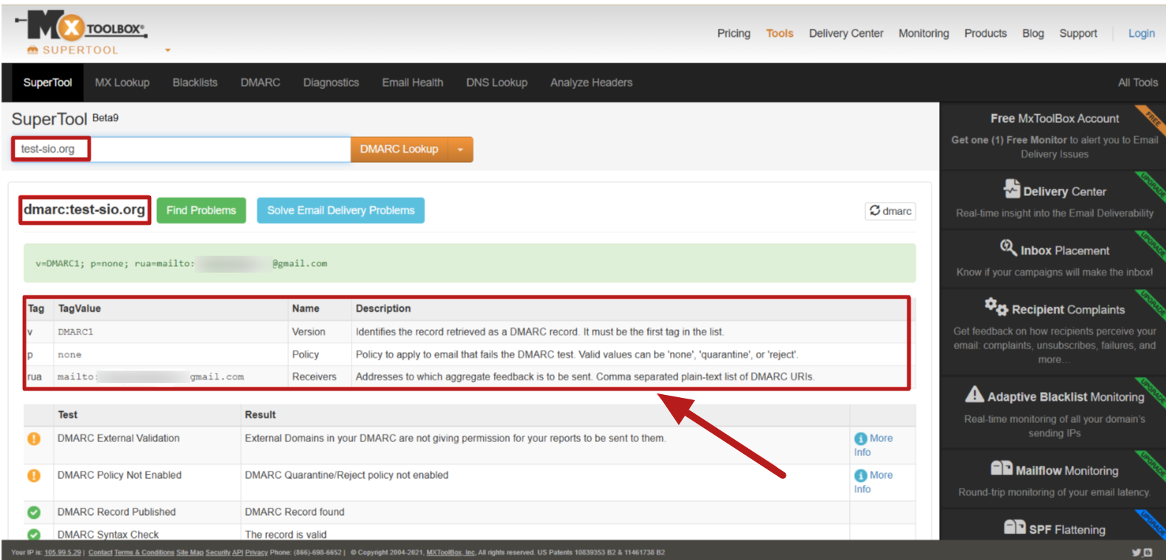Click the DMARC Lookup button

click(399, 149)
